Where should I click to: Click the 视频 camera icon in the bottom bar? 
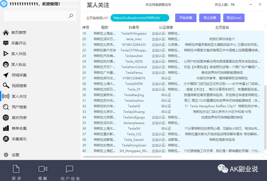[43, 169]
